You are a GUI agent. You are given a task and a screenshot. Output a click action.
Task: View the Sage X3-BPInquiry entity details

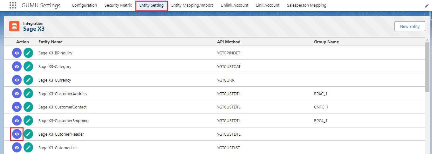point(17,53)
